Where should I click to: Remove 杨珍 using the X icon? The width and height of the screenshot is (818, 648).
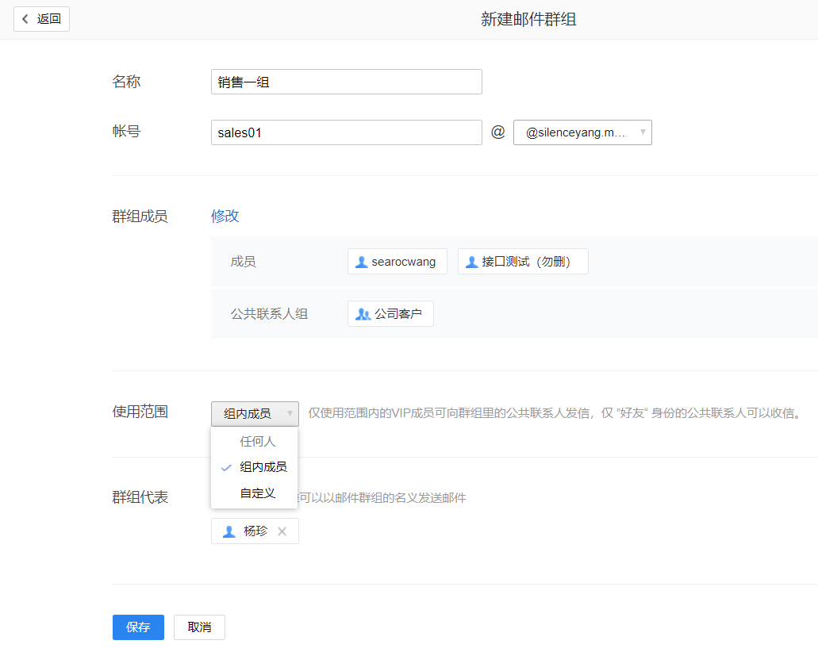point(282,531)
